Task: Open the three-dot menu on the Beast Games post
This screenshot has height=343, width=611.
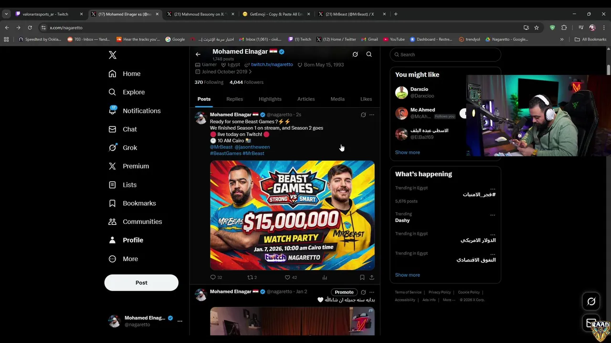Action: [x=372, y=115]
